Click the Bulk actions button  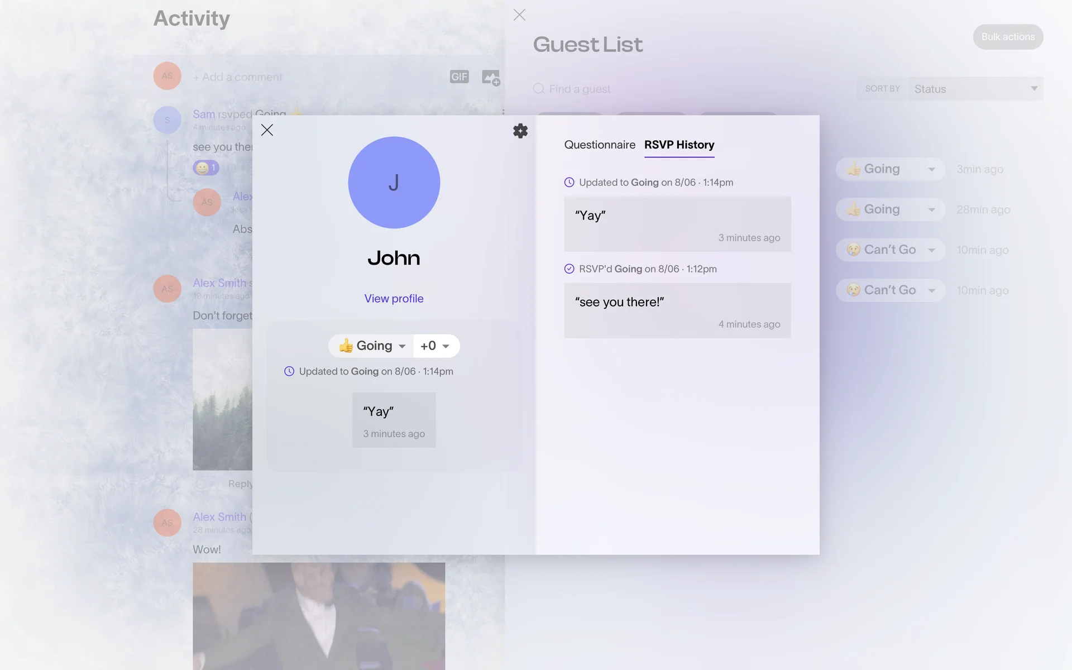click(1007, 37)
